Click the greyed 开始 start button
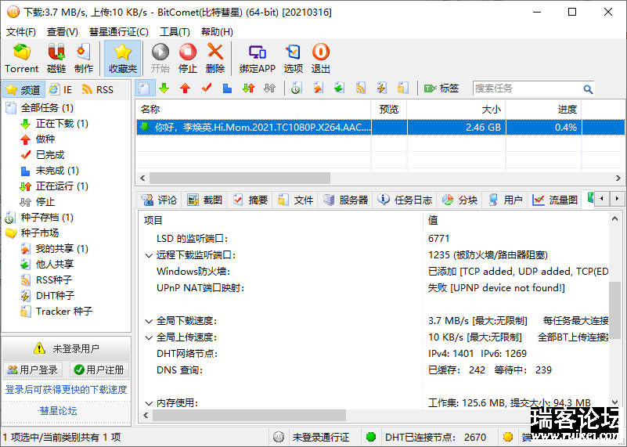The width and height of the screenshot is (627, 447). click(160, 59)
